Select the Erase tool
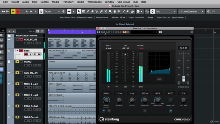The image size is (220, 124). point(92,11)
